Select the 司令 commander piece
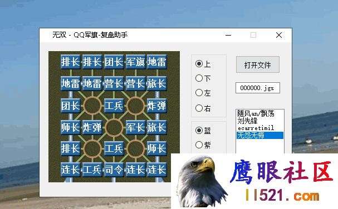 114,170
